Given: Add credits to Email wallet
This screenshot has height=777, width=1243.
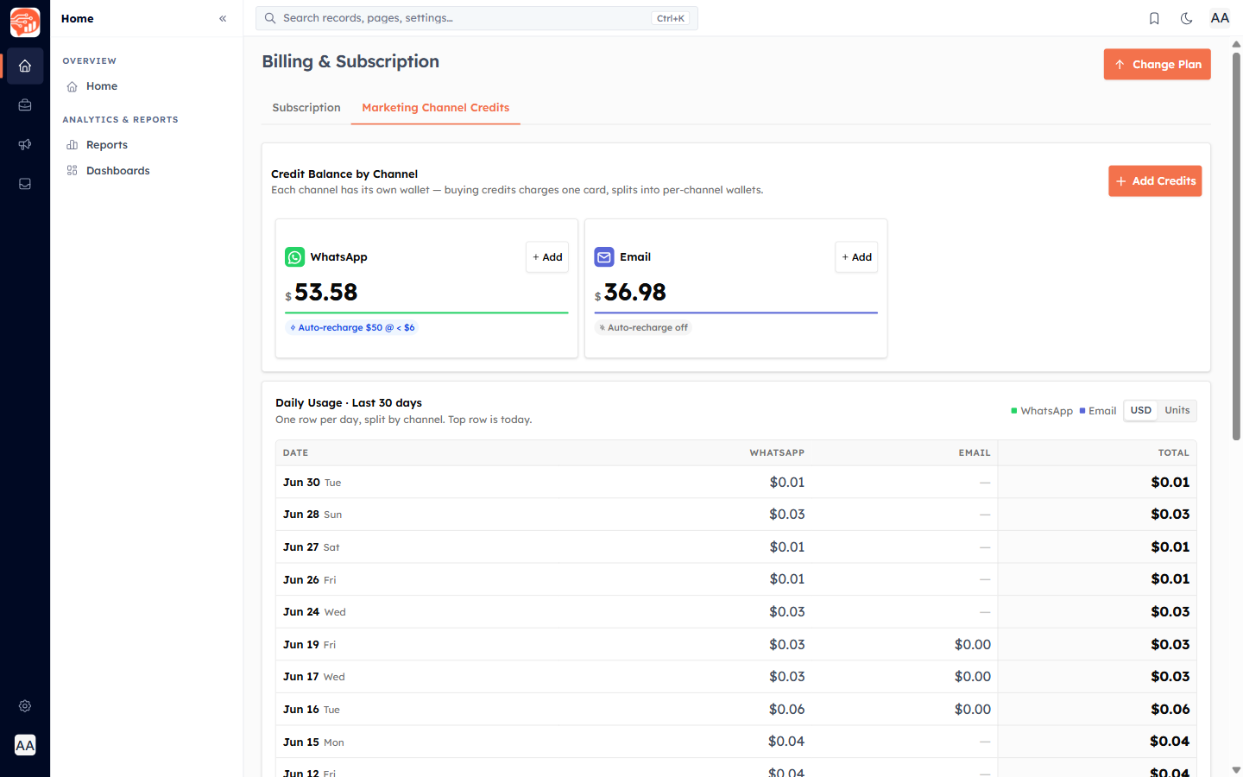Looking at the screenshot, I should (856, 257).
